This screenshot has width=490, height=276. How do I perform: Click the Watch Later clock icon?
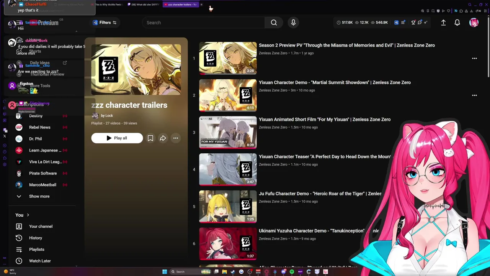coord(19,261)
